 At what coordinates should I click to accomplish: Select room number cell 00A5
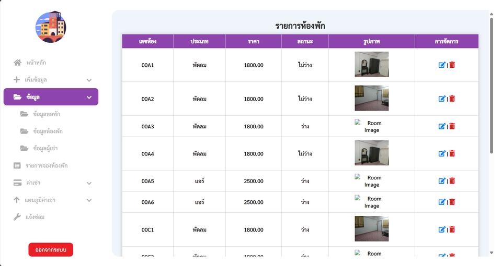[147, 181]
